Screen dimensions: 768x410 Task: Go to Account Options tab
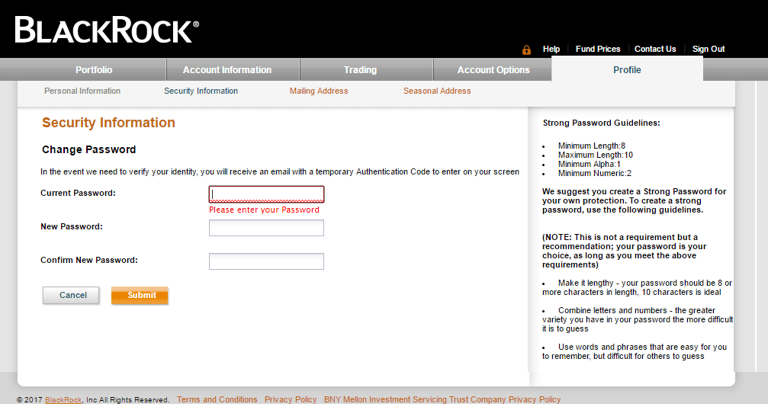click(493, 70)
